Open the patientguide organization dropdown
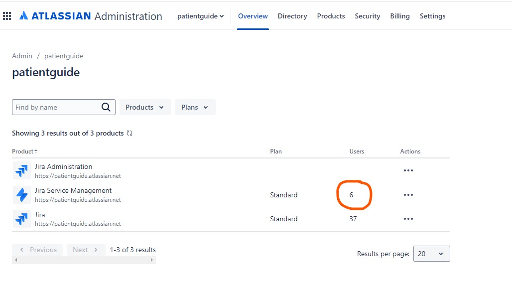Image resolution: width=512 pixels, height=295 pixels. point(201,16)
